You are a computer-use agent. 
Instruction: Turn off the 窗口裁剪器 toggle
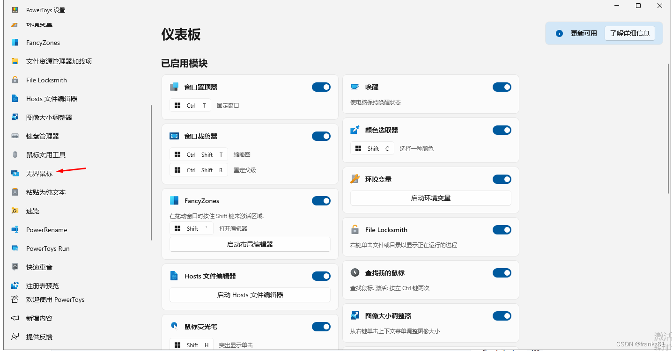point(321,136)
